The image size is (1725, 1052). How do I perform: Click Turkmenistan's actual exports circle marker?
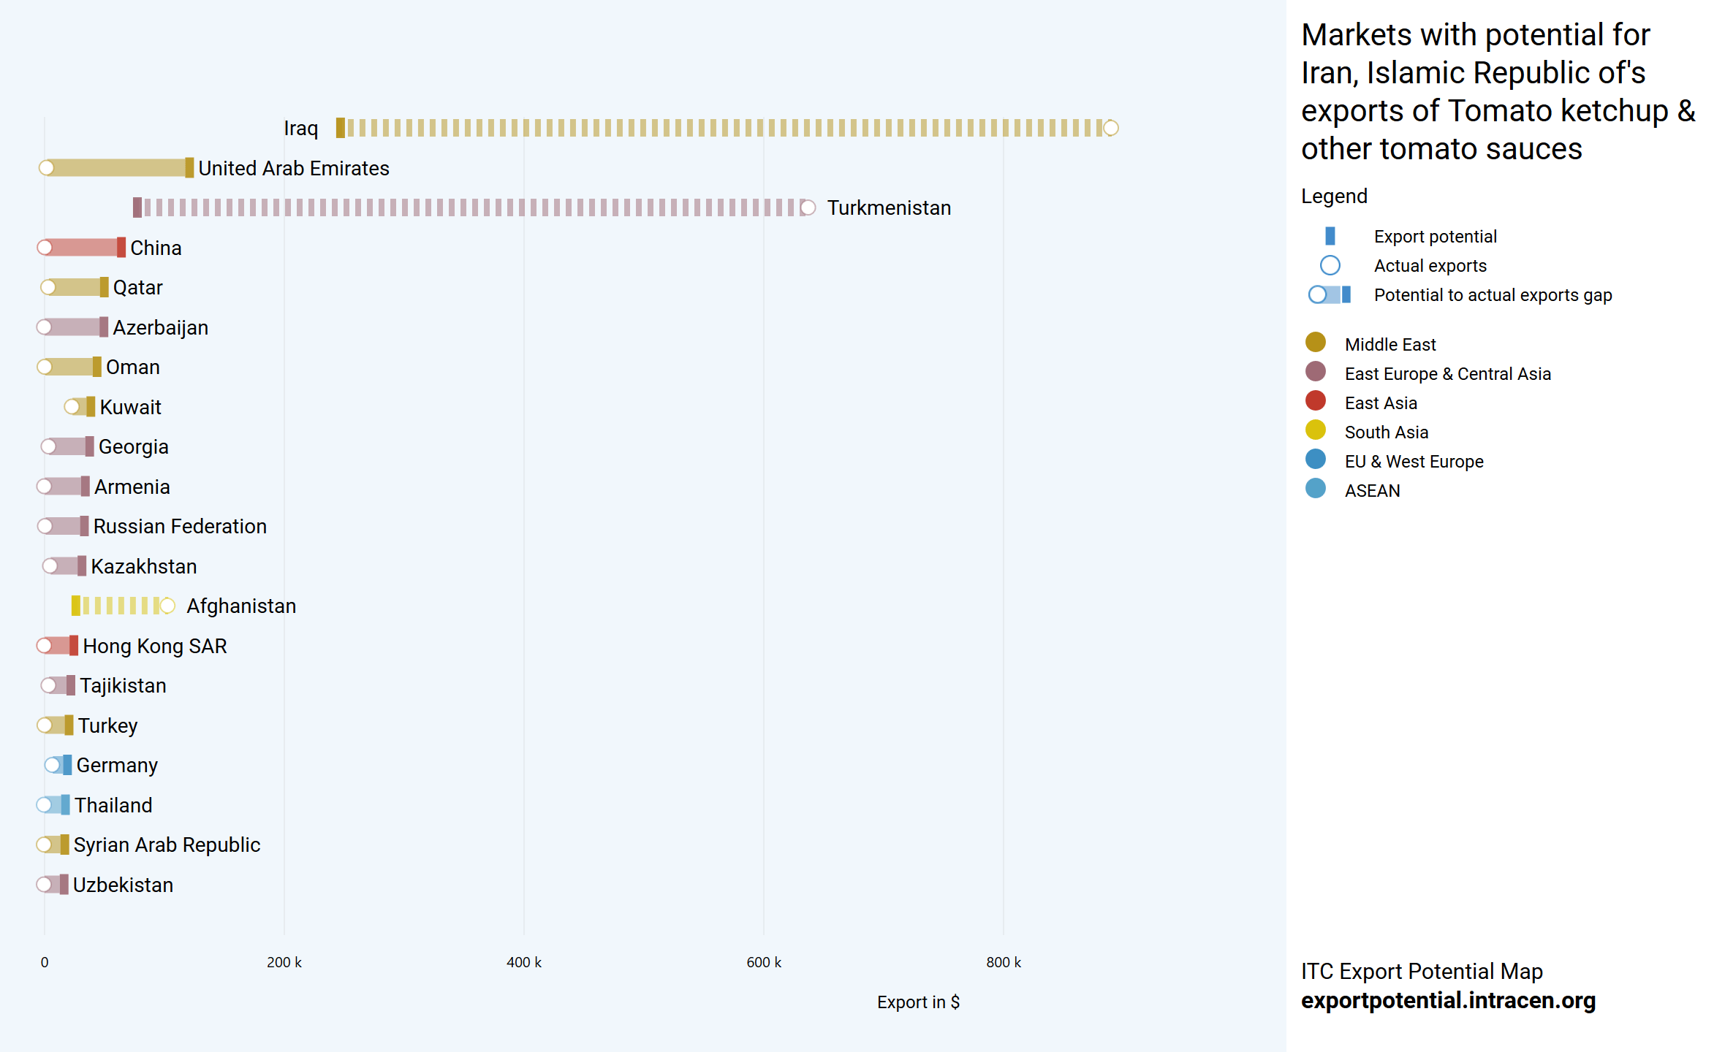click(808, 208)
